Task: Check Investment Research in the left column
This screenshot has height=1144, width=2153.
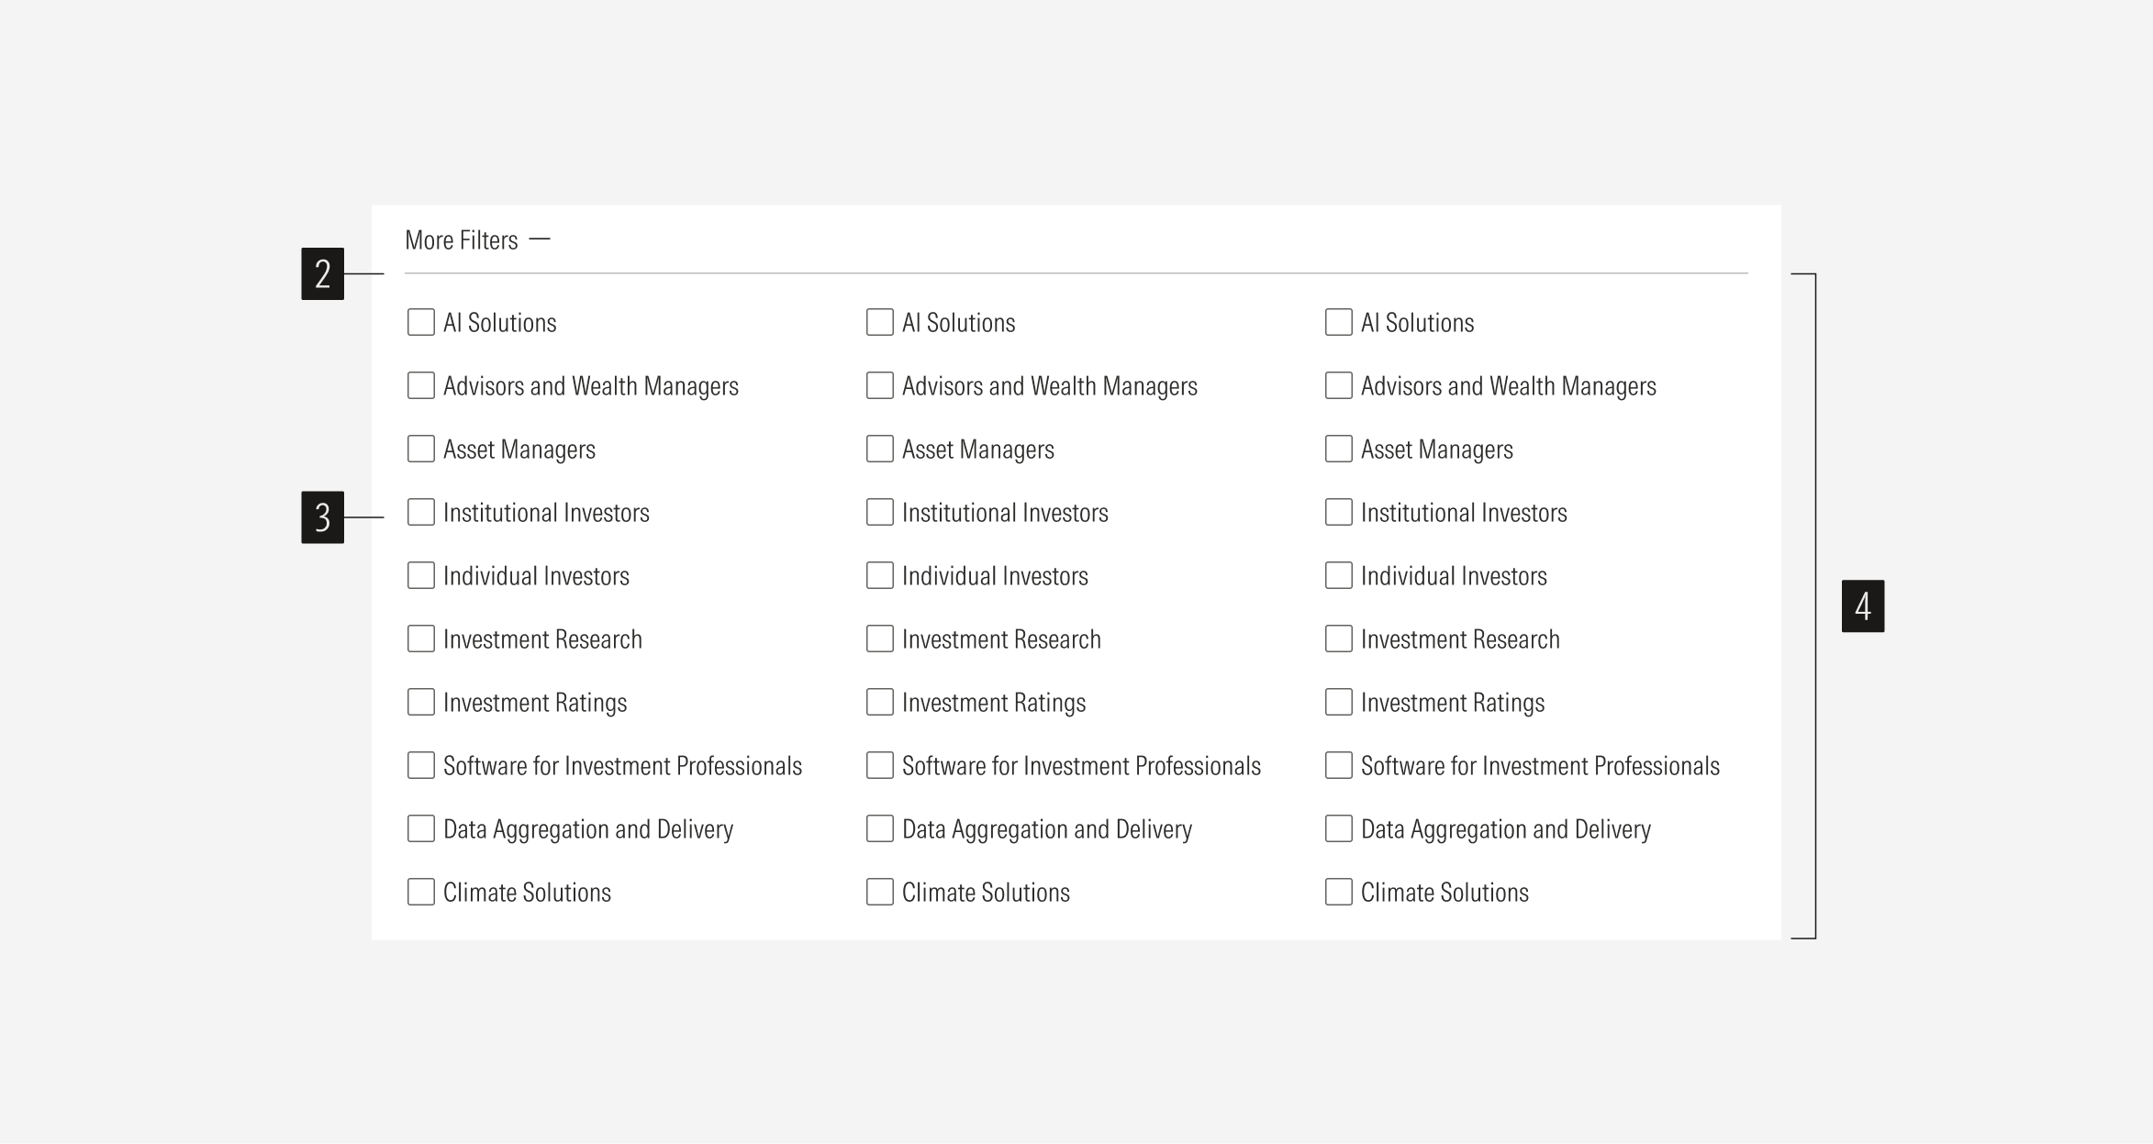Action: [421, 639]
